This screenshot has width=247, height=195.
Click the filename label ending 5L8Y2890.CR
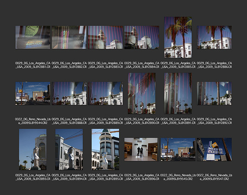(x=142, y=121)
